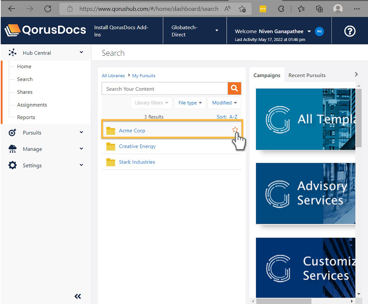Open the Customized Services campaign tile
Screen dimensions: 368x304
[305, 268]
